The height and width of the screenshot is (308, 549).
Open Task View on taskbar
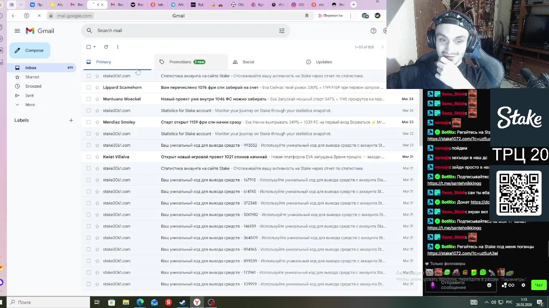[x=97, y=302]
